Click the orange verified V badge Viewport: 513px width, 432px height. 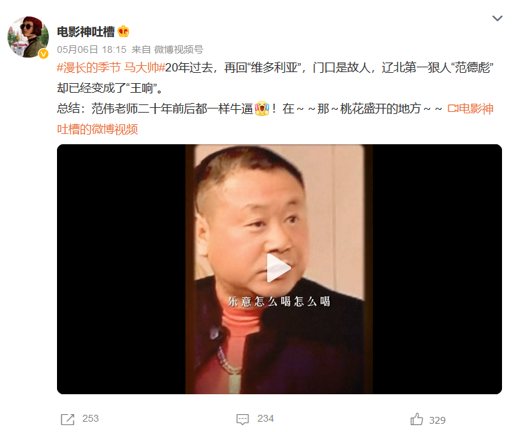[x=43, y=54]
